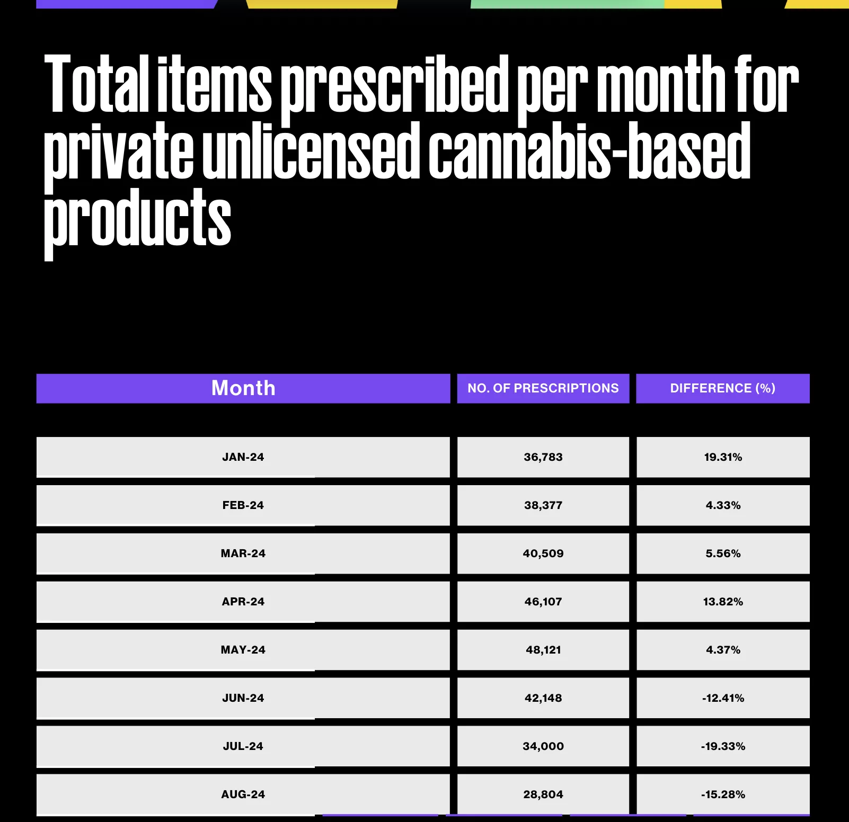Image resolution: width=849 pixels, height=822 pixels.
Task: Click the Month column header
Action: click(x=243, y=388)
